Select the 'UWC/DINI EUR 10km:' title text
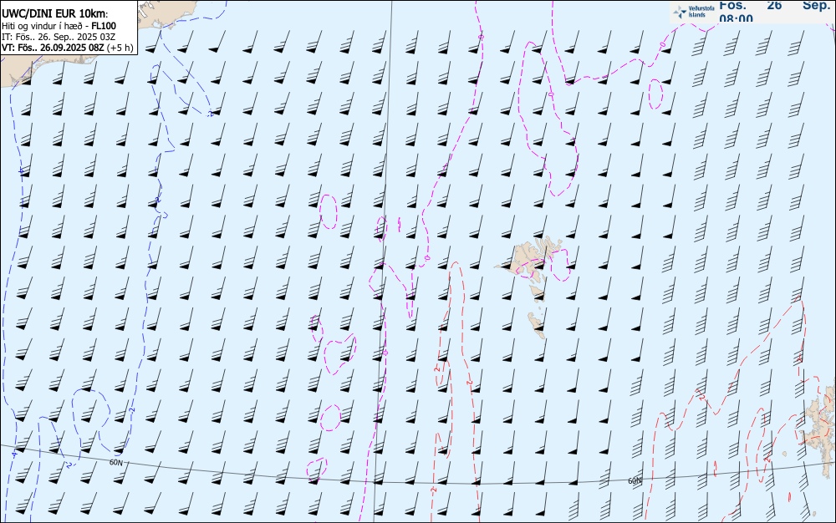The image size is (836, 523). pos(55,14)
